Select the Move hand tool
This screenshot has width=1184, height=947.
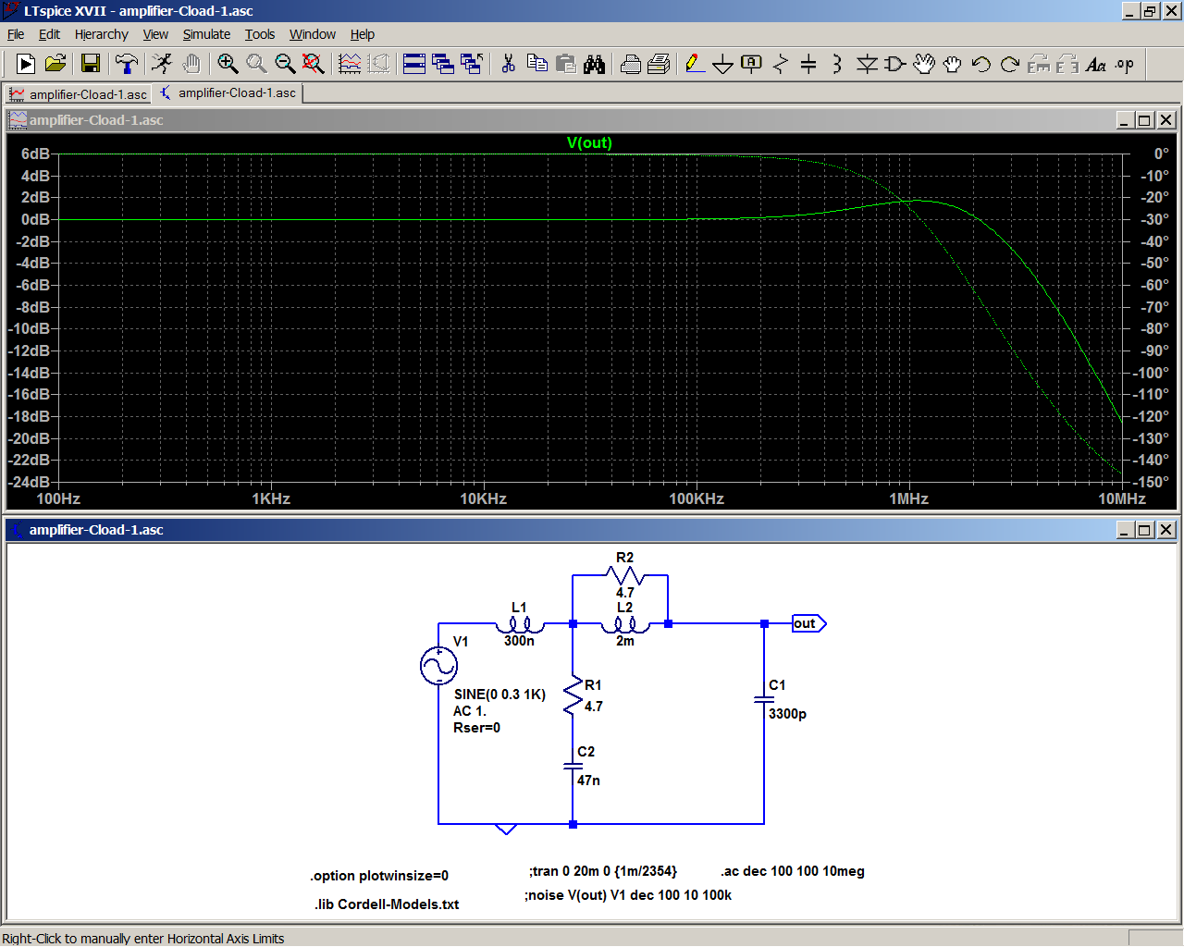pyautogui.click(x=924, y=64)
